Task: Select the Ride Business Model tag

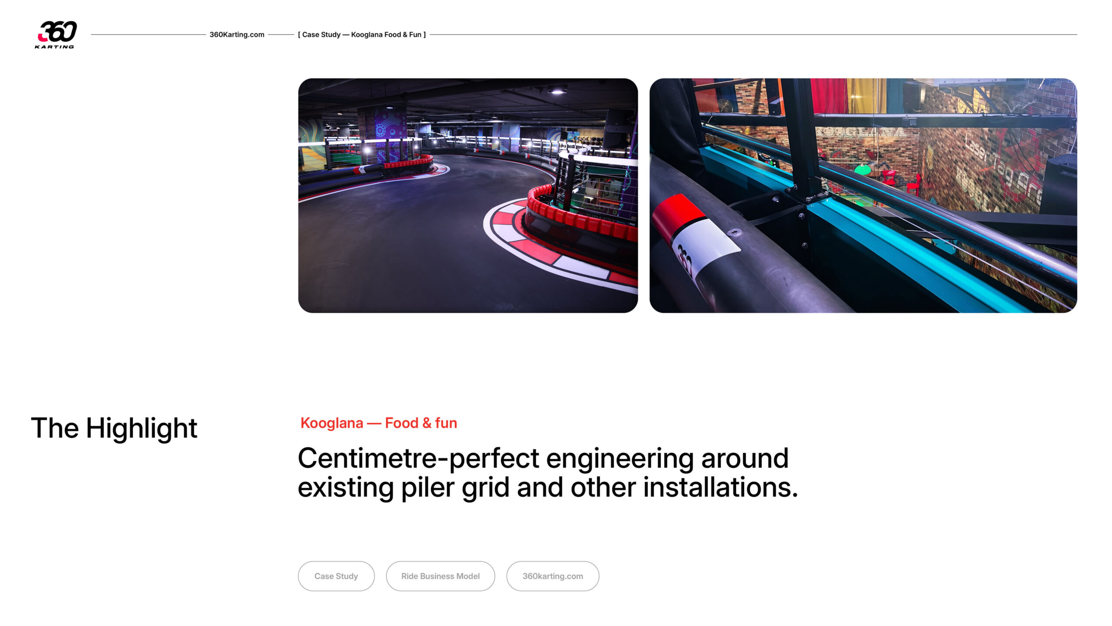Action: coord(440,576)
